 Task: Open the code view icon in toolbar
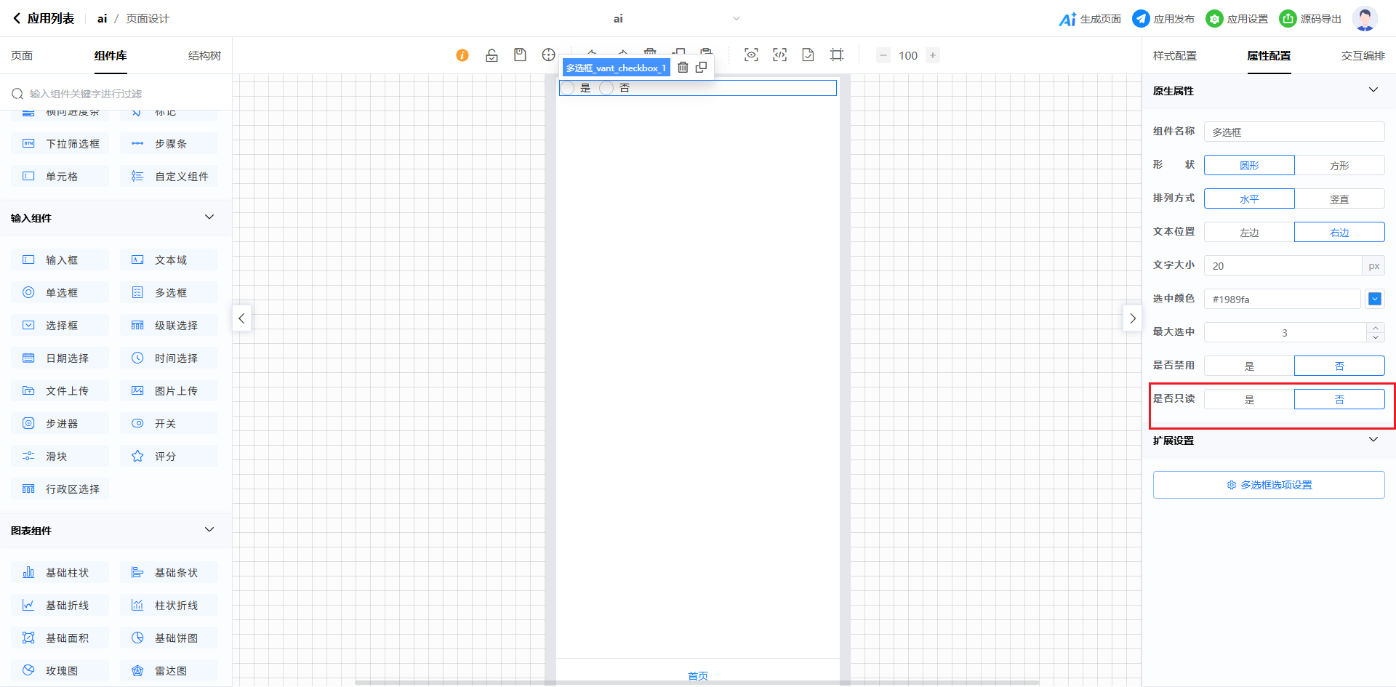click(779, 55)
